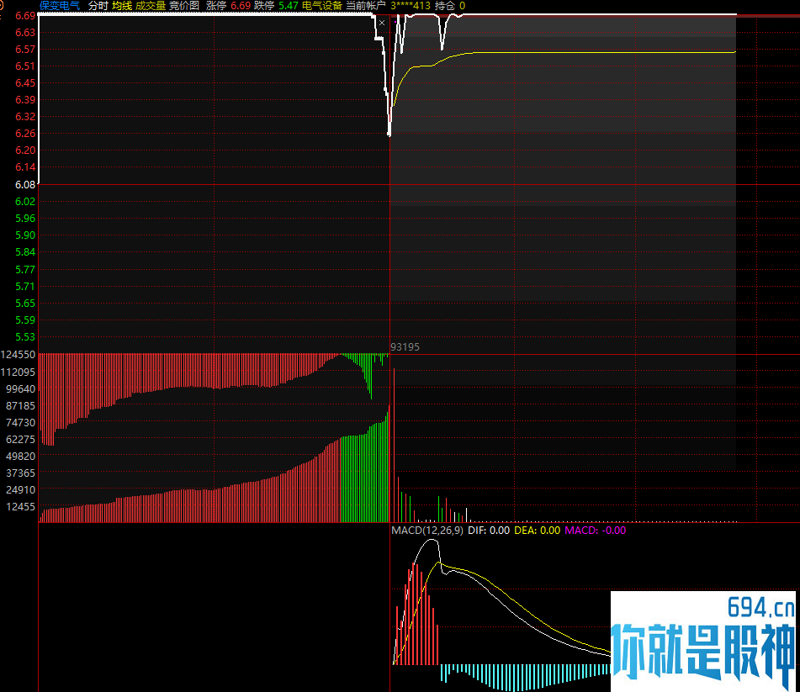
Task: Select the 分时 time-sharing label
Action: pos(98,6)
